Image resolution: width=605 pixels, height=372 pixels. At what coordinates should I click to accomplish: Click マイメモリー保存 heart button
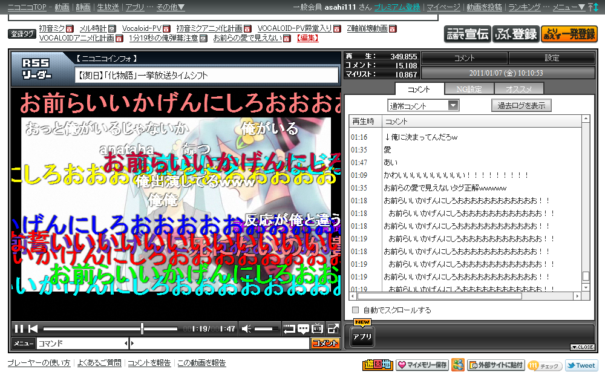coord(422,365)
